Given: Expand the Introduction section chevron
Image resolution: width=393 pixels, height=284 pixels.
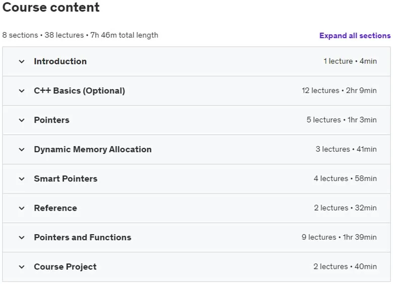Looking at the screenshot, I should (22, 61).
